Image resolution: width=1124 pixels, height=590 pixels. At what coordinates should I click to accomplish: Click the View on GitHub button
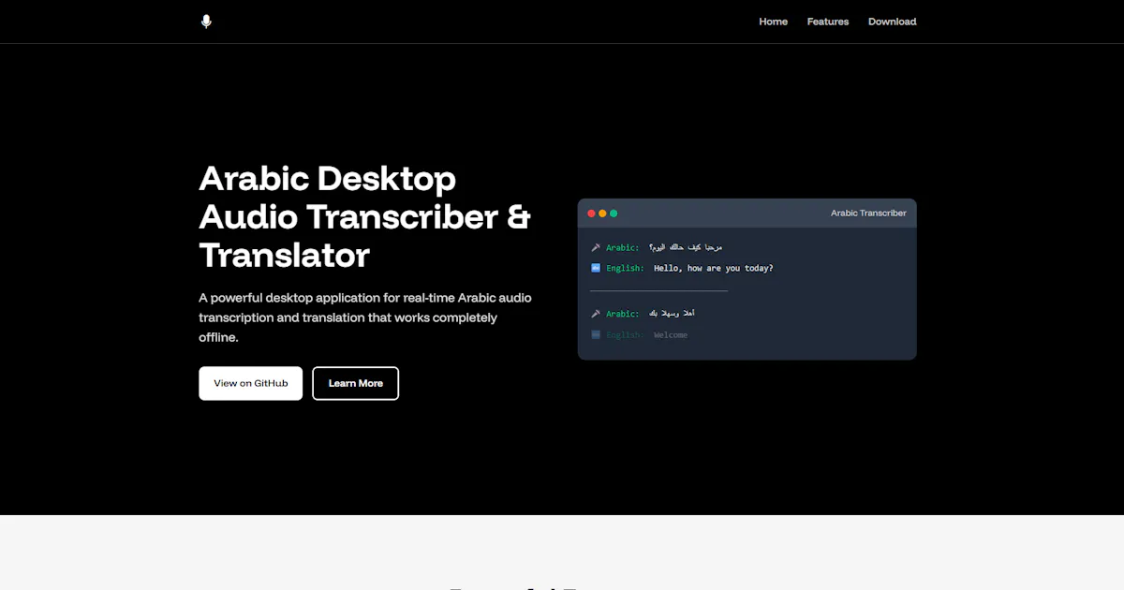click(251, 383)
